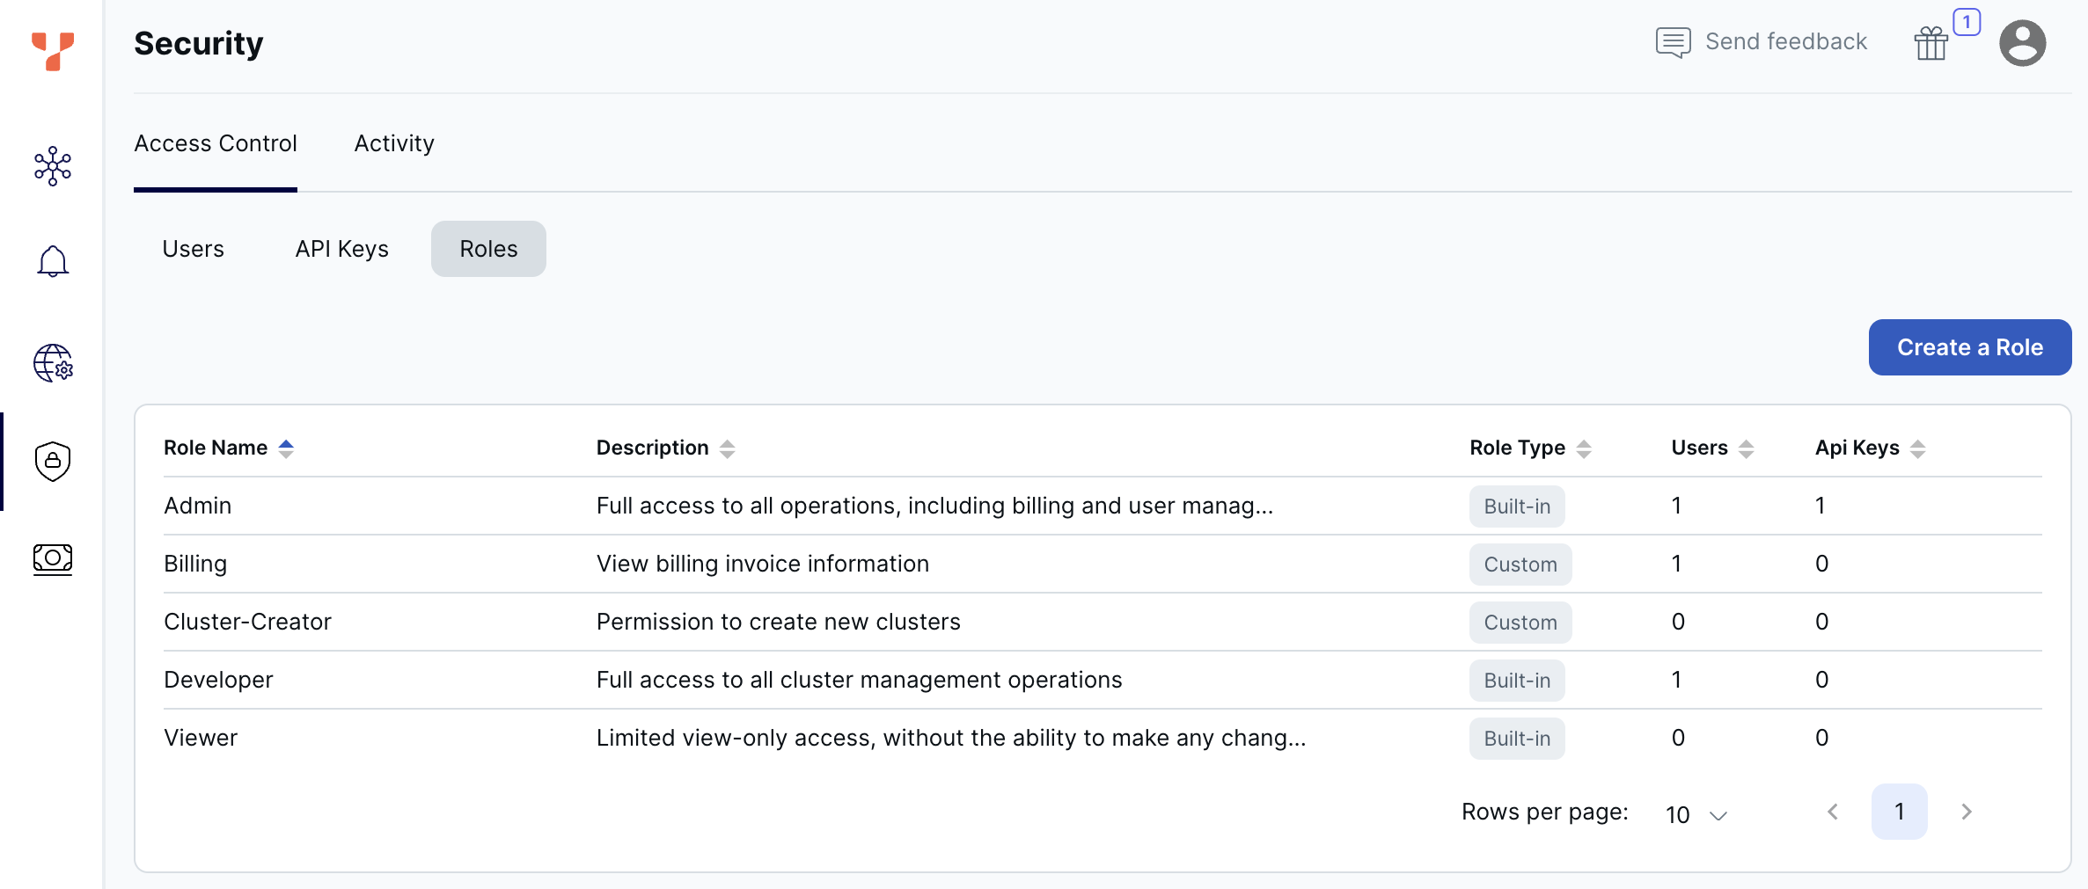Select the Security shield icon in the sidebar
The height and width of the screenshot is (889, 2088).
pyautogui.click(x=53, y=461)
